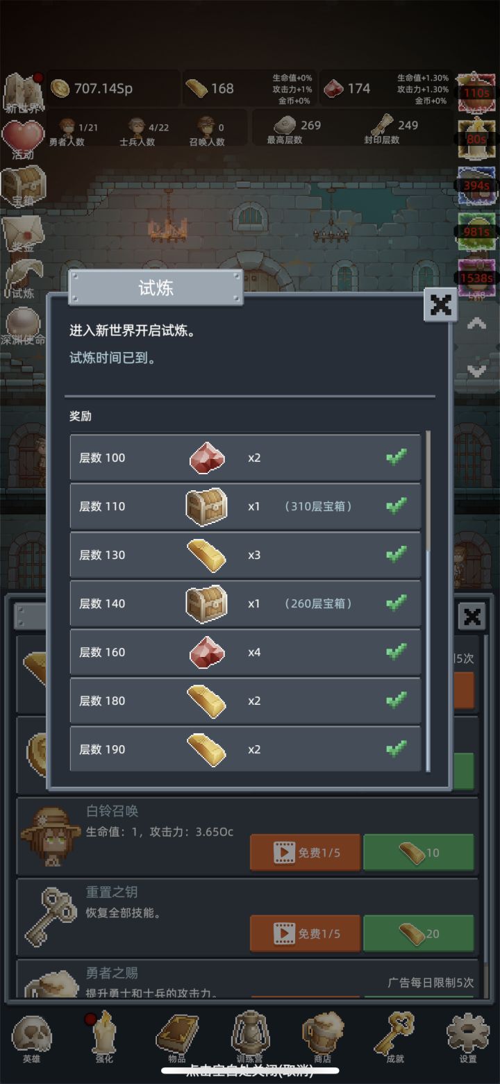The height and width of the screenshot is (1084, 500).
Task: Select the 英雄 skull tab
Action: coord(31,1038)
